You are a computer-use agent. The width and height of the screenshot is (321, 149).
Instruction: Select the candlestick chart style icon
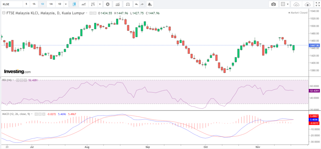tap(74, 4)
